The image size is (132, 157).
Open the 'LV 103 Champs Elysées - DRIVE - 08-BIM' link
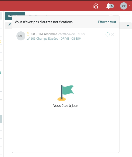click(x=54, y=39)
